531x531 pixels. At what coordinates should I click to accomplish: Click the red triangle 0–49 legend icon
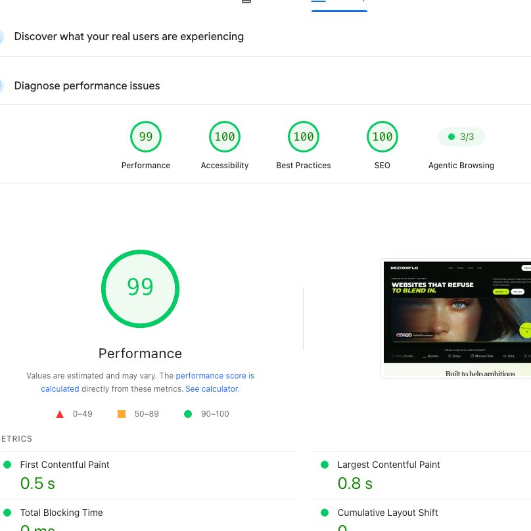click(60, 414)
